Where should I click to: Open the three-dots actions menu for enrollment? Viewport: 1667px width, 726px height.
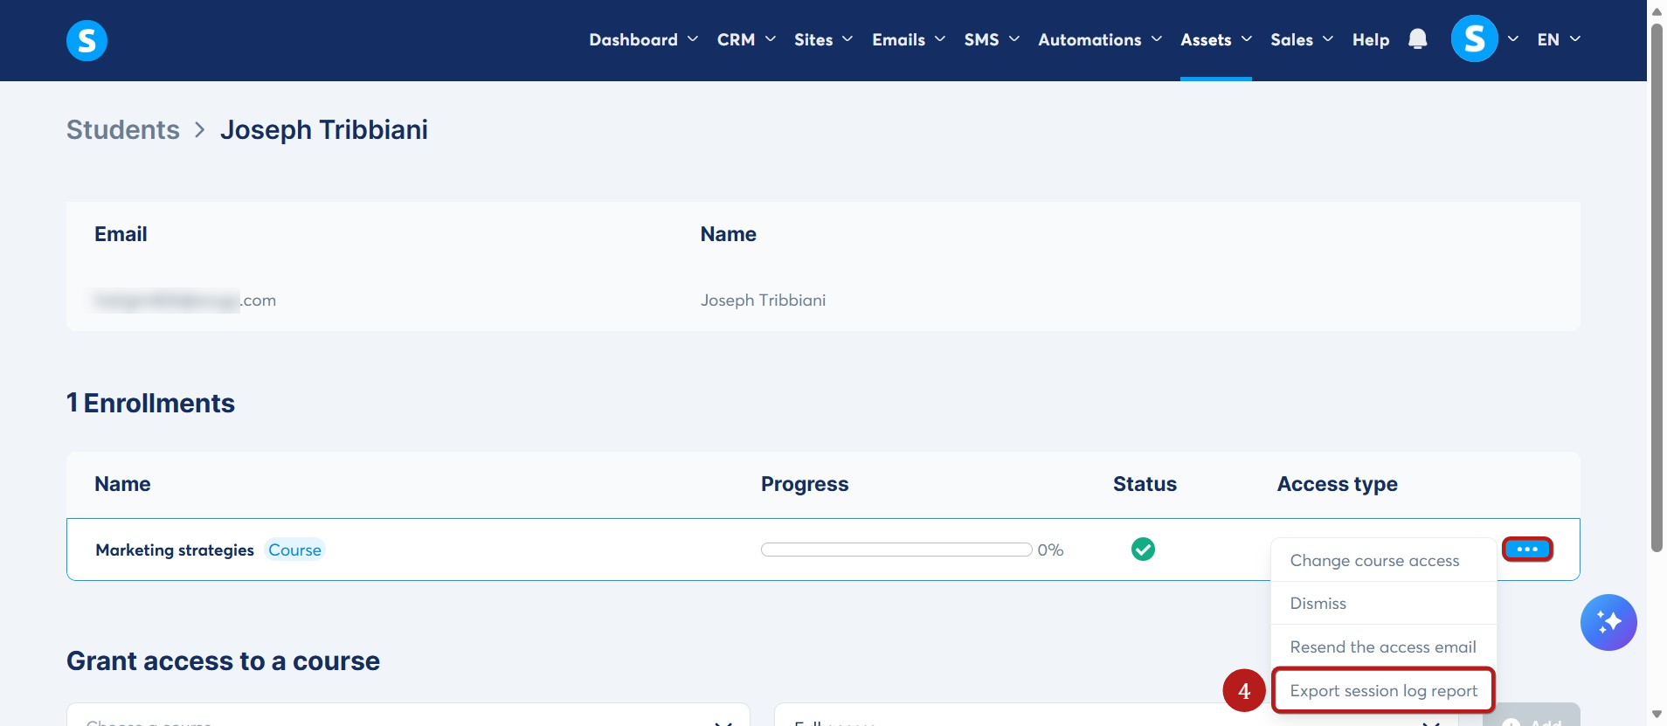[1527, 550]
